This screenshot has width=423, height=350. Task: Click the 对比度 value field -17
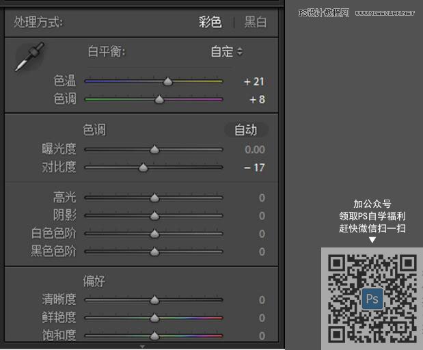click(x=254, y=167)
